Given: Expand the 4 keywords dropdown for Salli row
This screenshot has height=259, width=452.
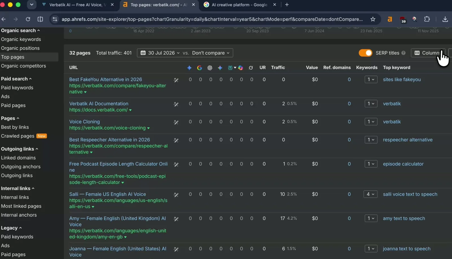Looking at the screenshot, I should [370, 194].
